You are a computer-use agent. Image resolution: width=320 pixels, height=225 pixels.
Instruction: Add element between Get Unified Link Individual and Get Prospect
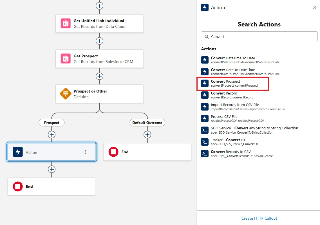point(99,41)
